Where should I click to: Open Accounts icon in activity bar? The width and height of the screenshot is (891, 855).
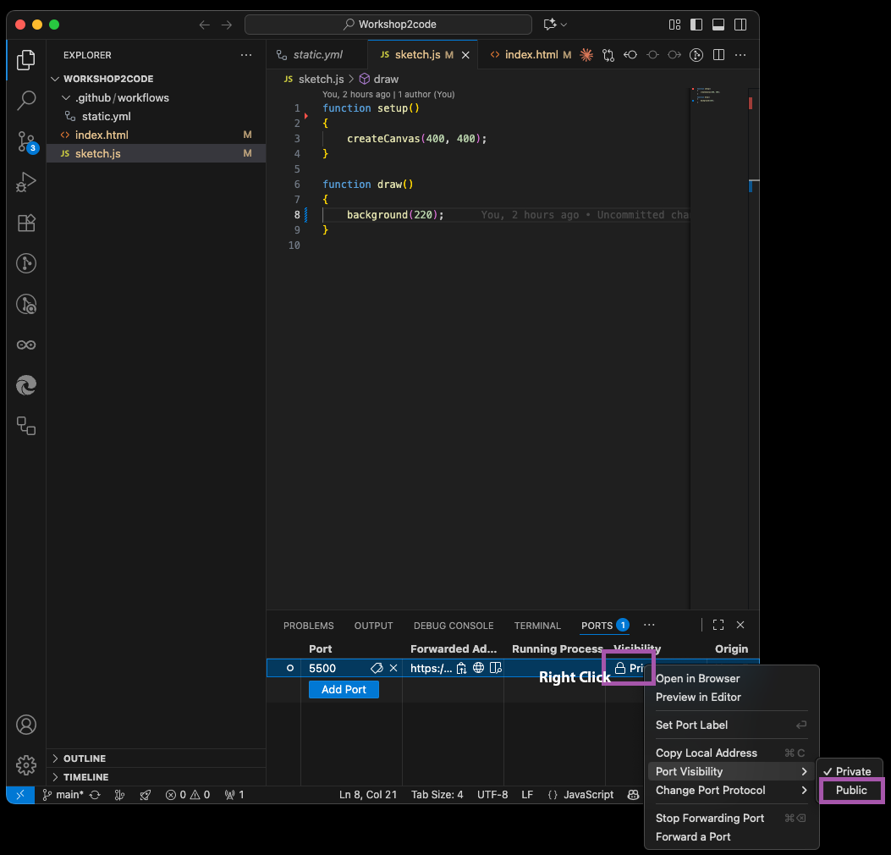click(25, 725)
